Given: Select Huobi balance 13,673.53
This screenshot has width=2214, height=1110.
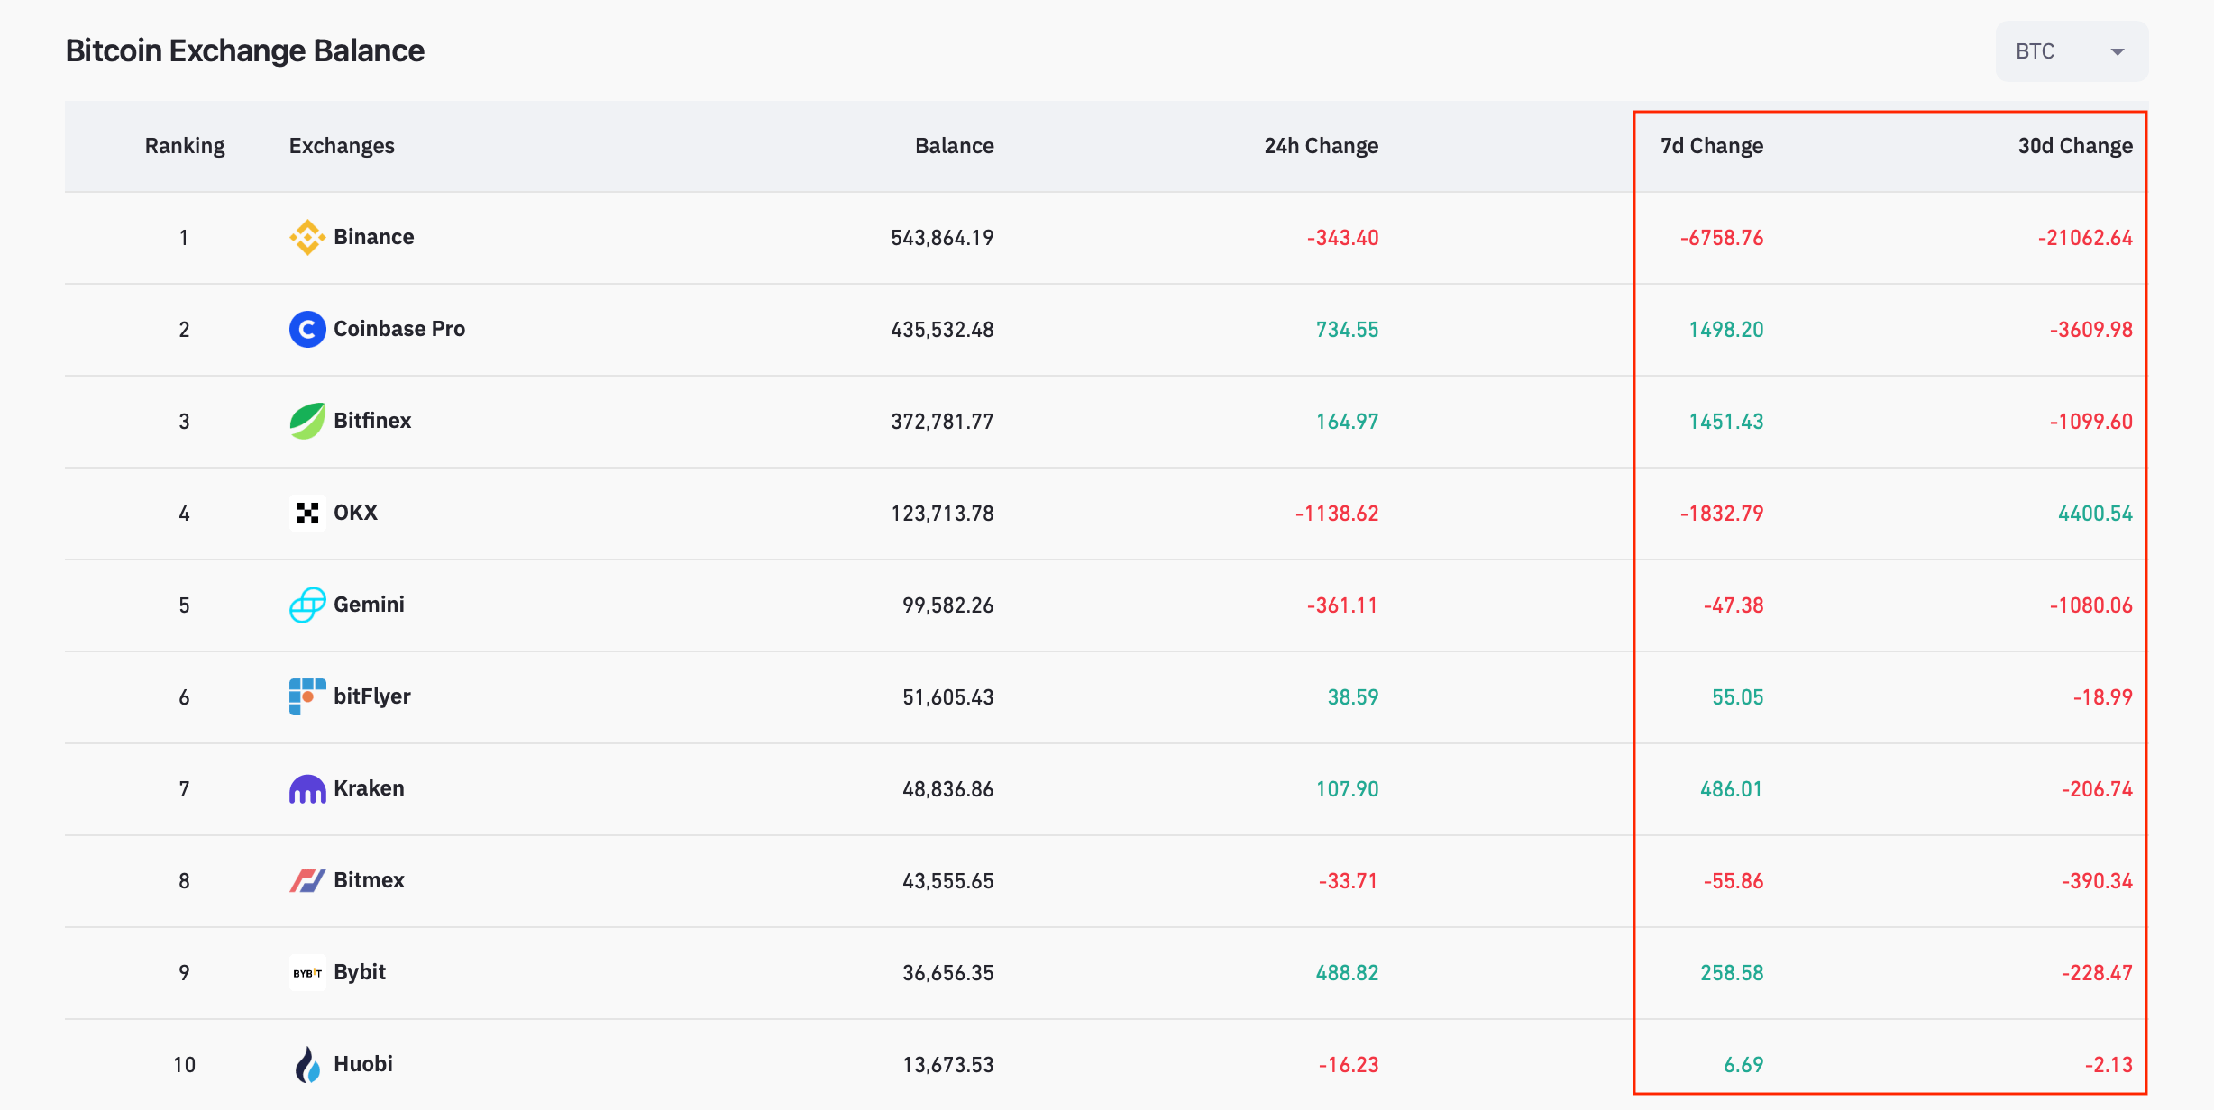Looking at the screenshot, I should click(x=948, y=1065).
